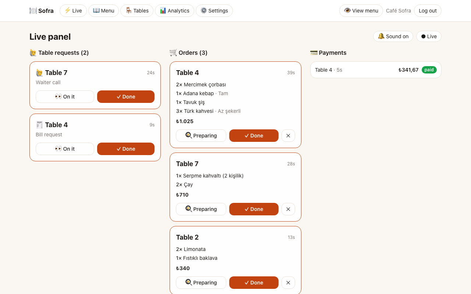Mark Table 7 waiter call as On it
Image resolution: width=471 pixels, height=294 pixels.
point(65,97)
